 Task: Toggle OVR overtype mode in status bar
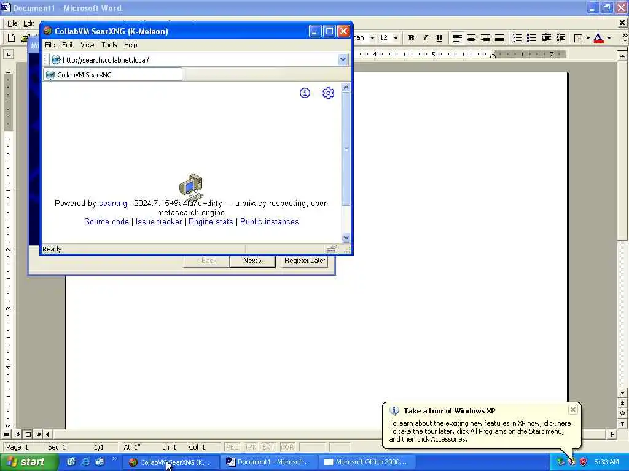point(287,447)
